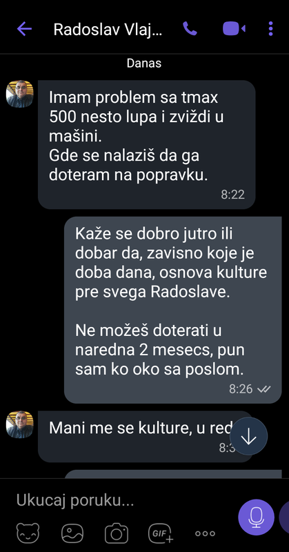Expand more attachment options (three dots)

click(x=206, y=533)
